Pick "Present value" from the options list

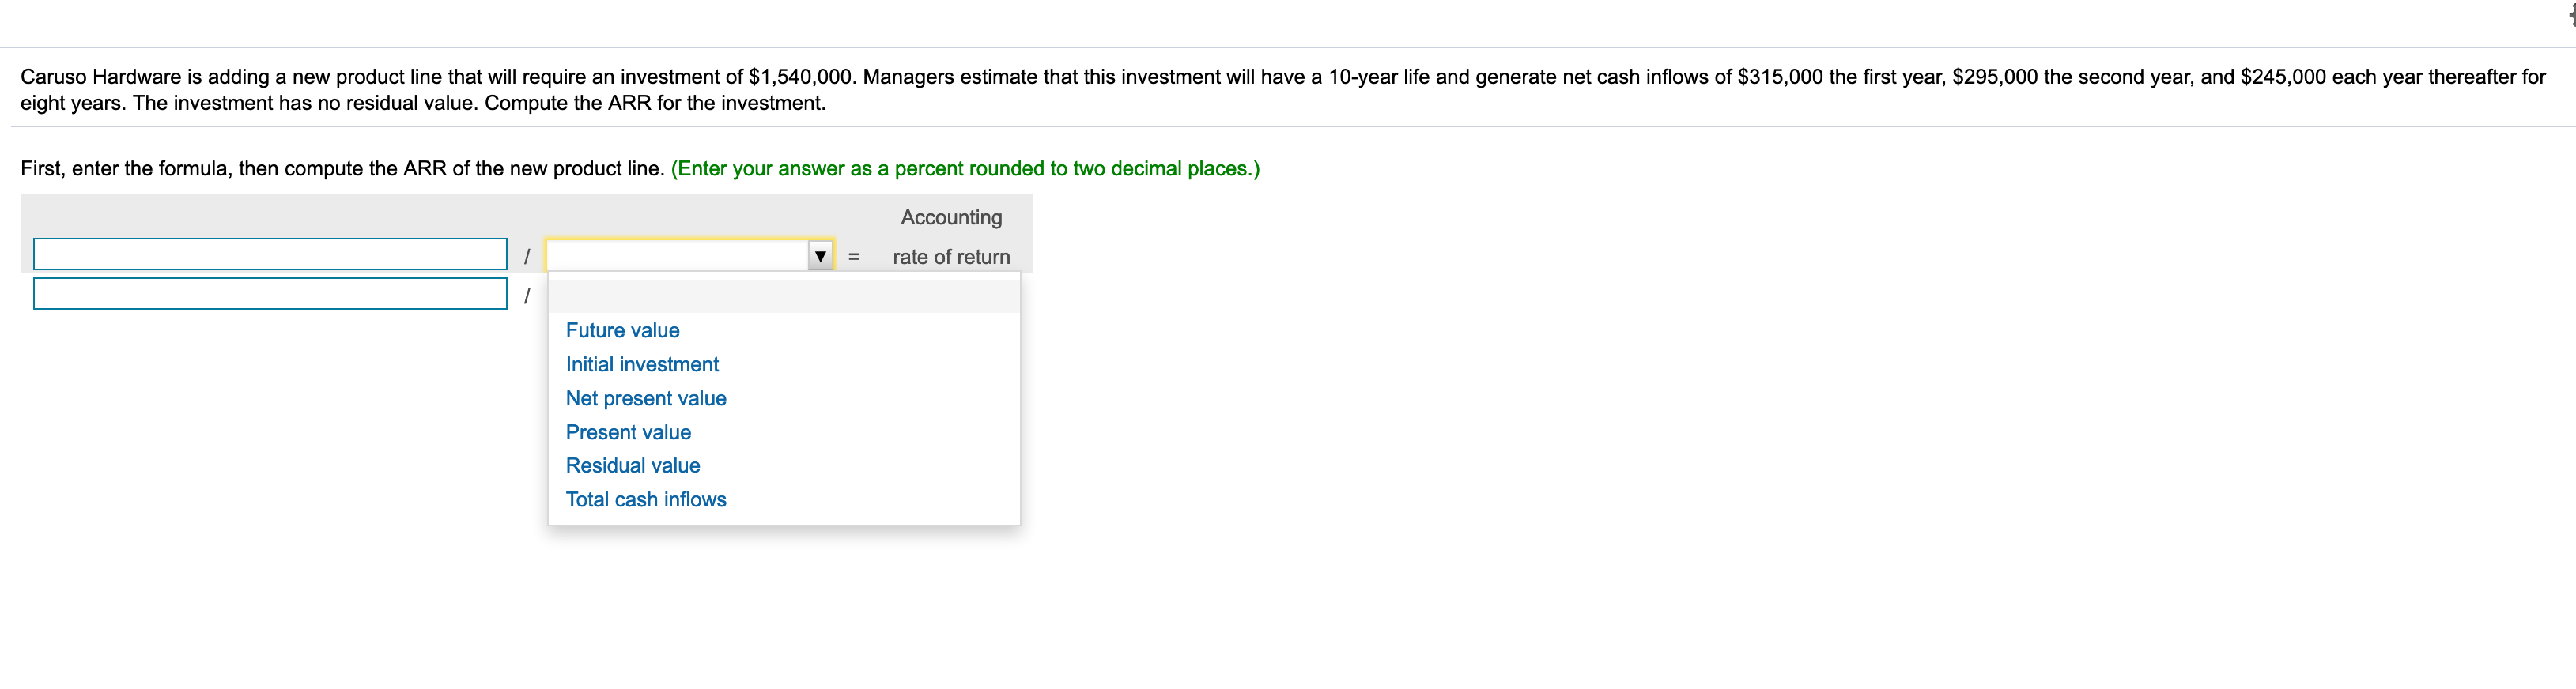(628, 432)
